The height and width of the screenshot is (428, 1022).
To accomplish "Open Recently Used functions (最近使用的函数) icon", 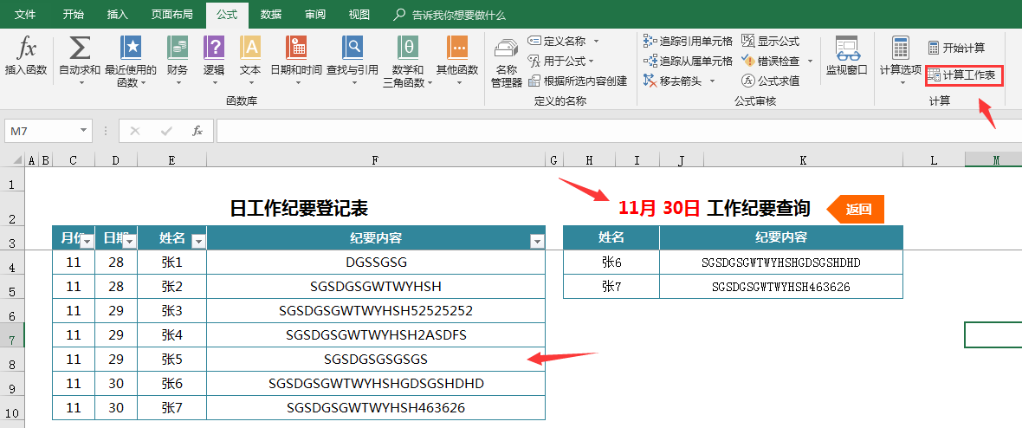I will [131, 48].
